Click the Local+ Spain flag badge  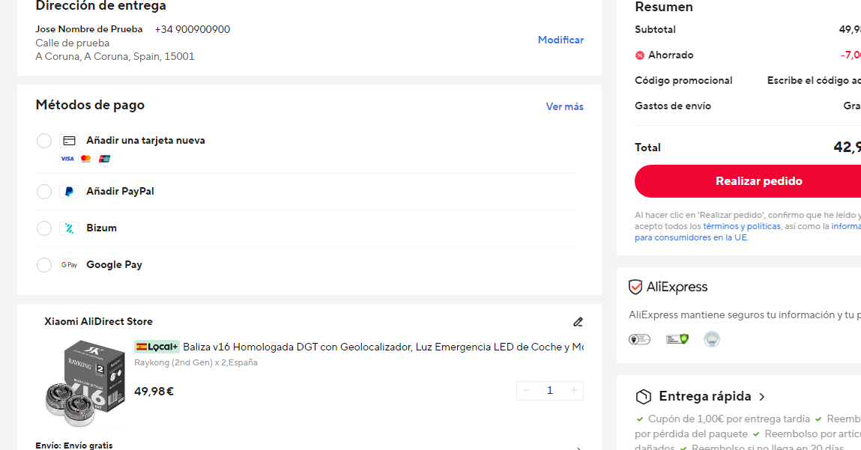pyautogui.click(x=157, y=347)
